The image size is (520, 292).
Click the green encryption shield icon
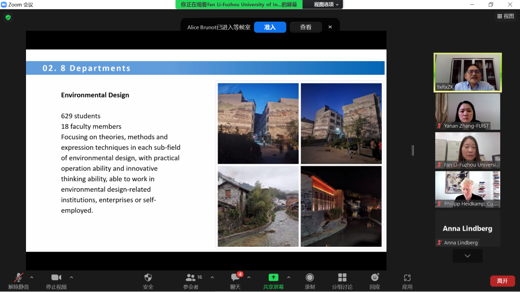click(x=8, y=17)
